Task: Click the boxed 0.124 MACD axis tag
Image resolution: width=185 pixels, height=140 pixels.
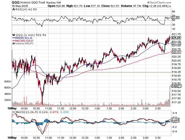Action: tap(175, 119)
